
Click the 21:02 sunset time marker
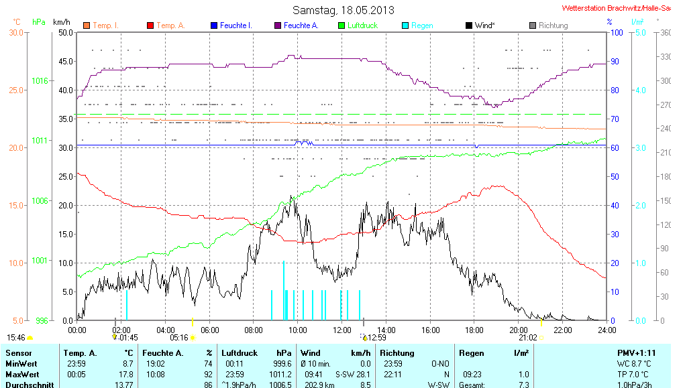[527, 338]
